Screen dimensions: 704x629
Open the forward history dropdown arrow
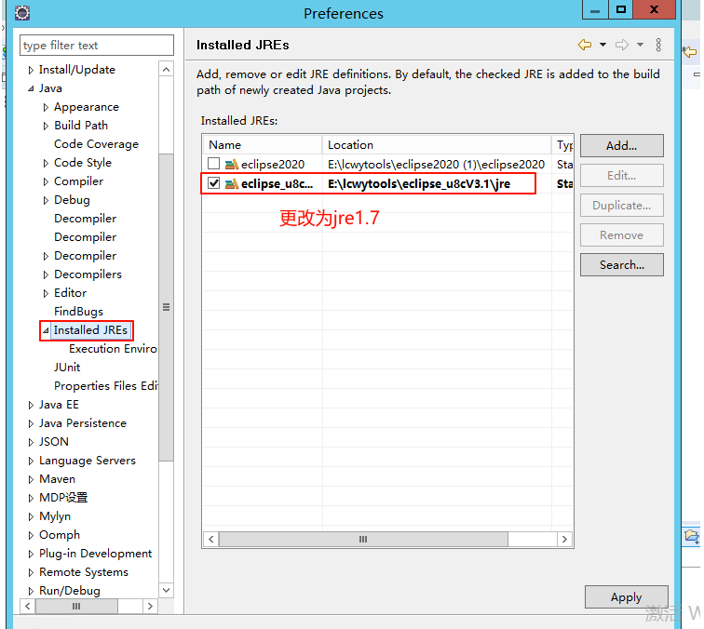(x=641, y=45)
